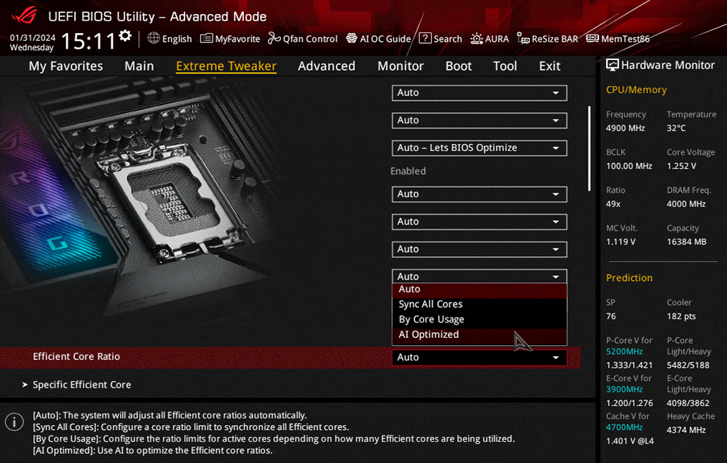This screenshot has width=727, height=463.
Task: Switch to the Monitor tab
Action: [400, 66]
